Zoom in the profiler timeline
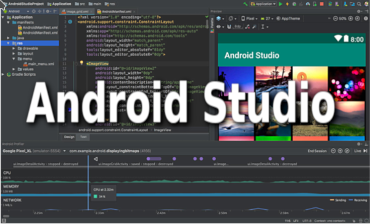 340,151
